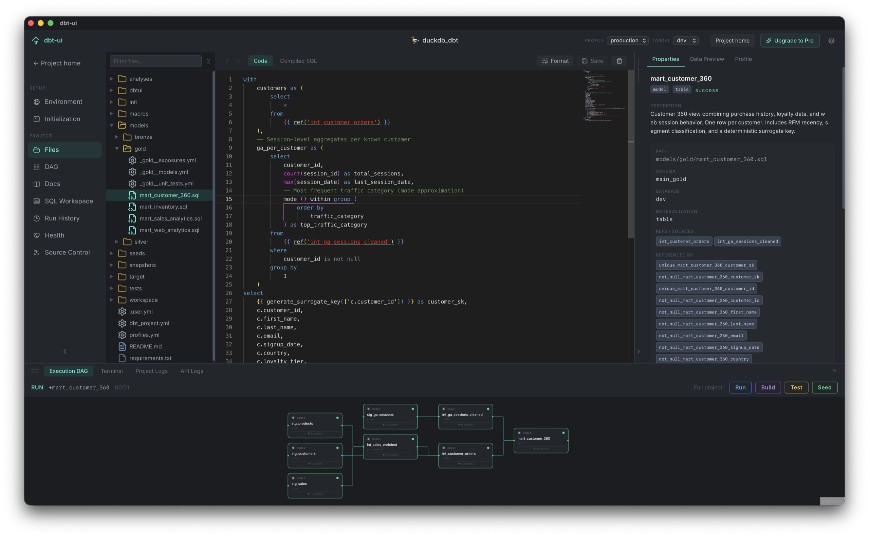Select the Code tab

pos(260,61)
